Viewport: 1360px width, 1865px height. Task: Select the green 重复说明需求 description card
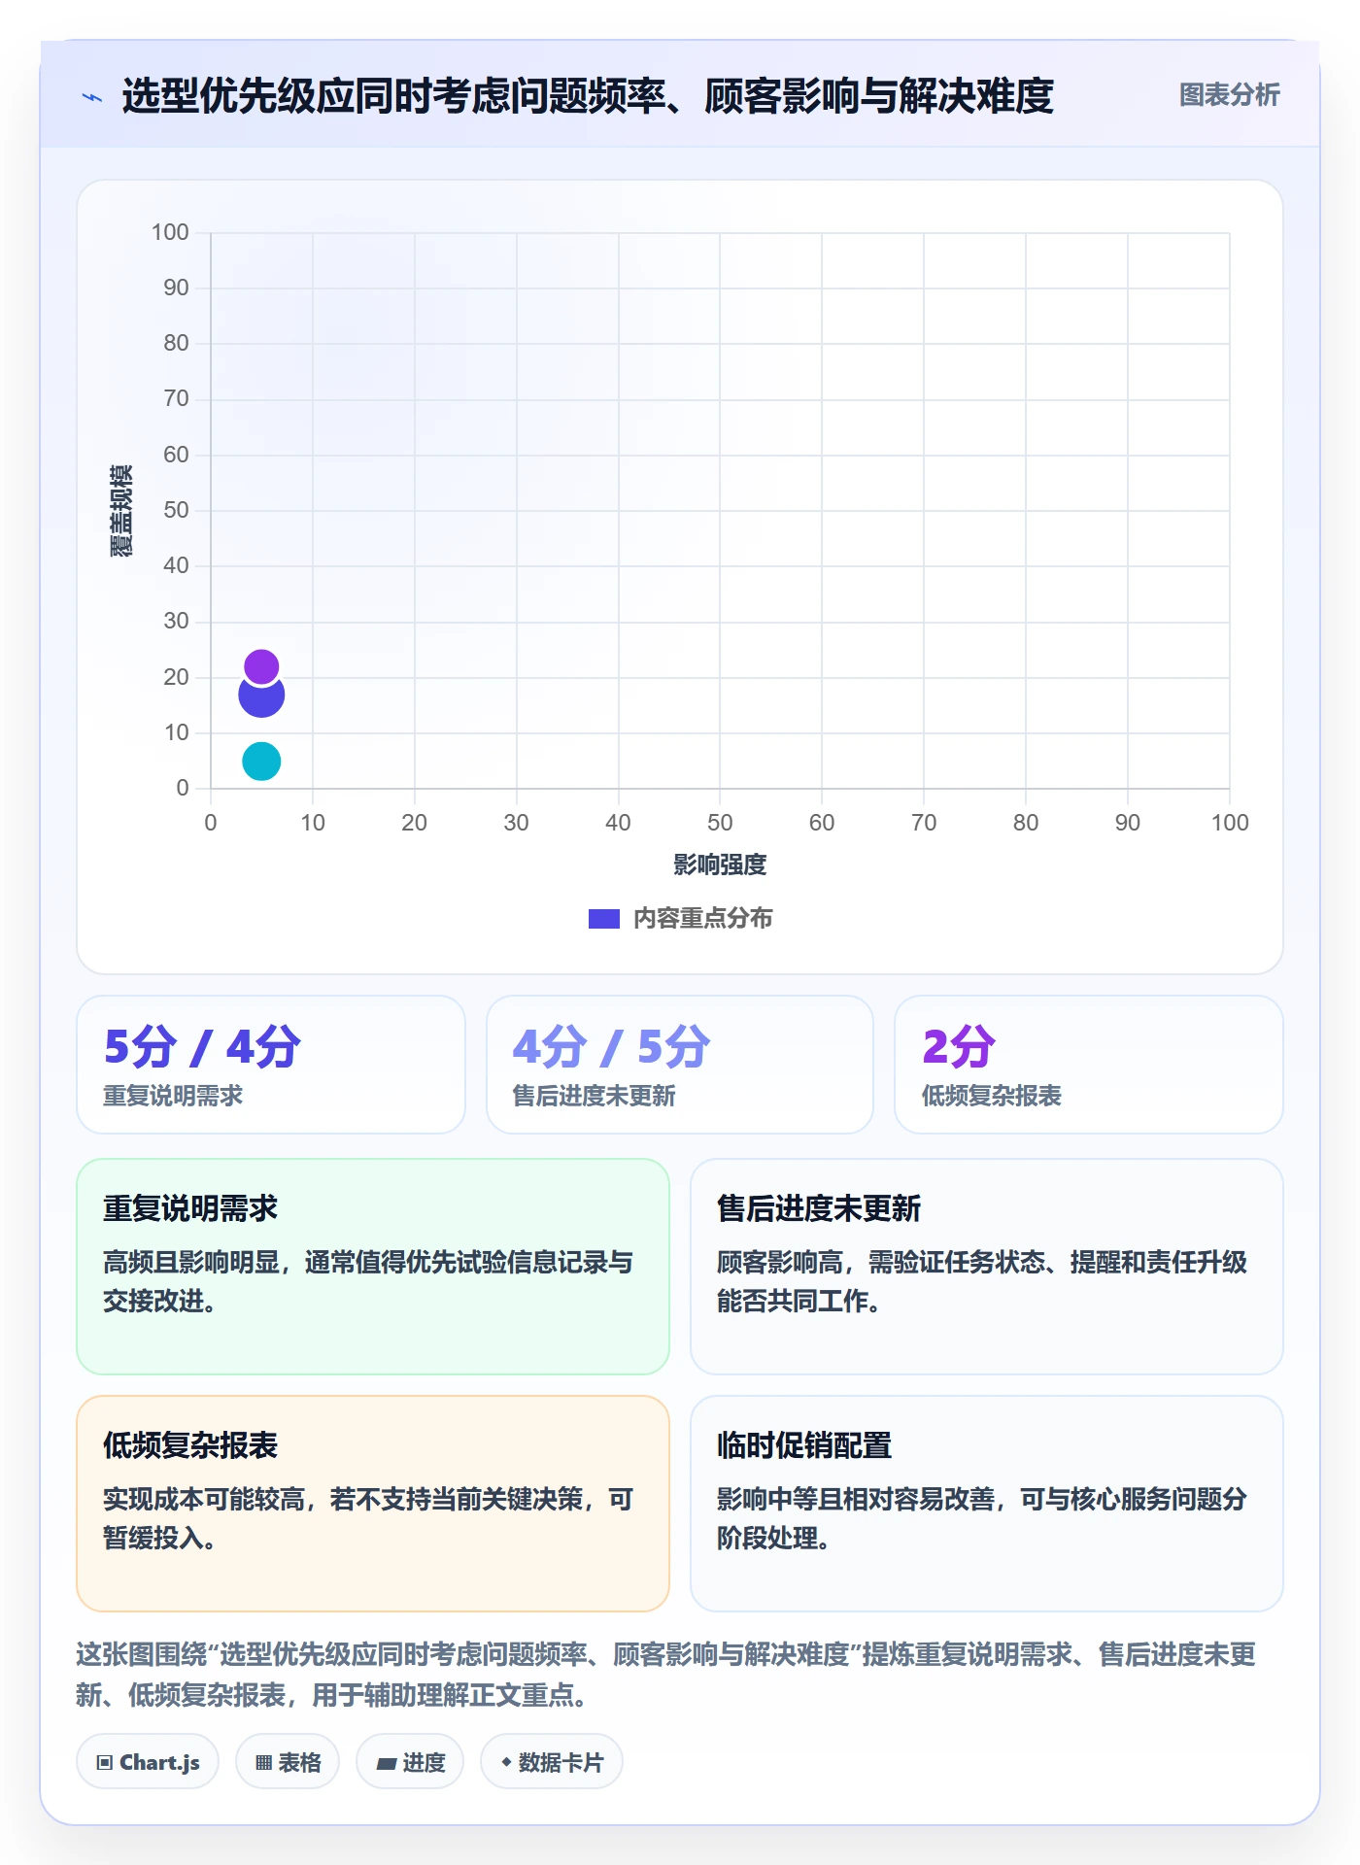coord(373,1266)
